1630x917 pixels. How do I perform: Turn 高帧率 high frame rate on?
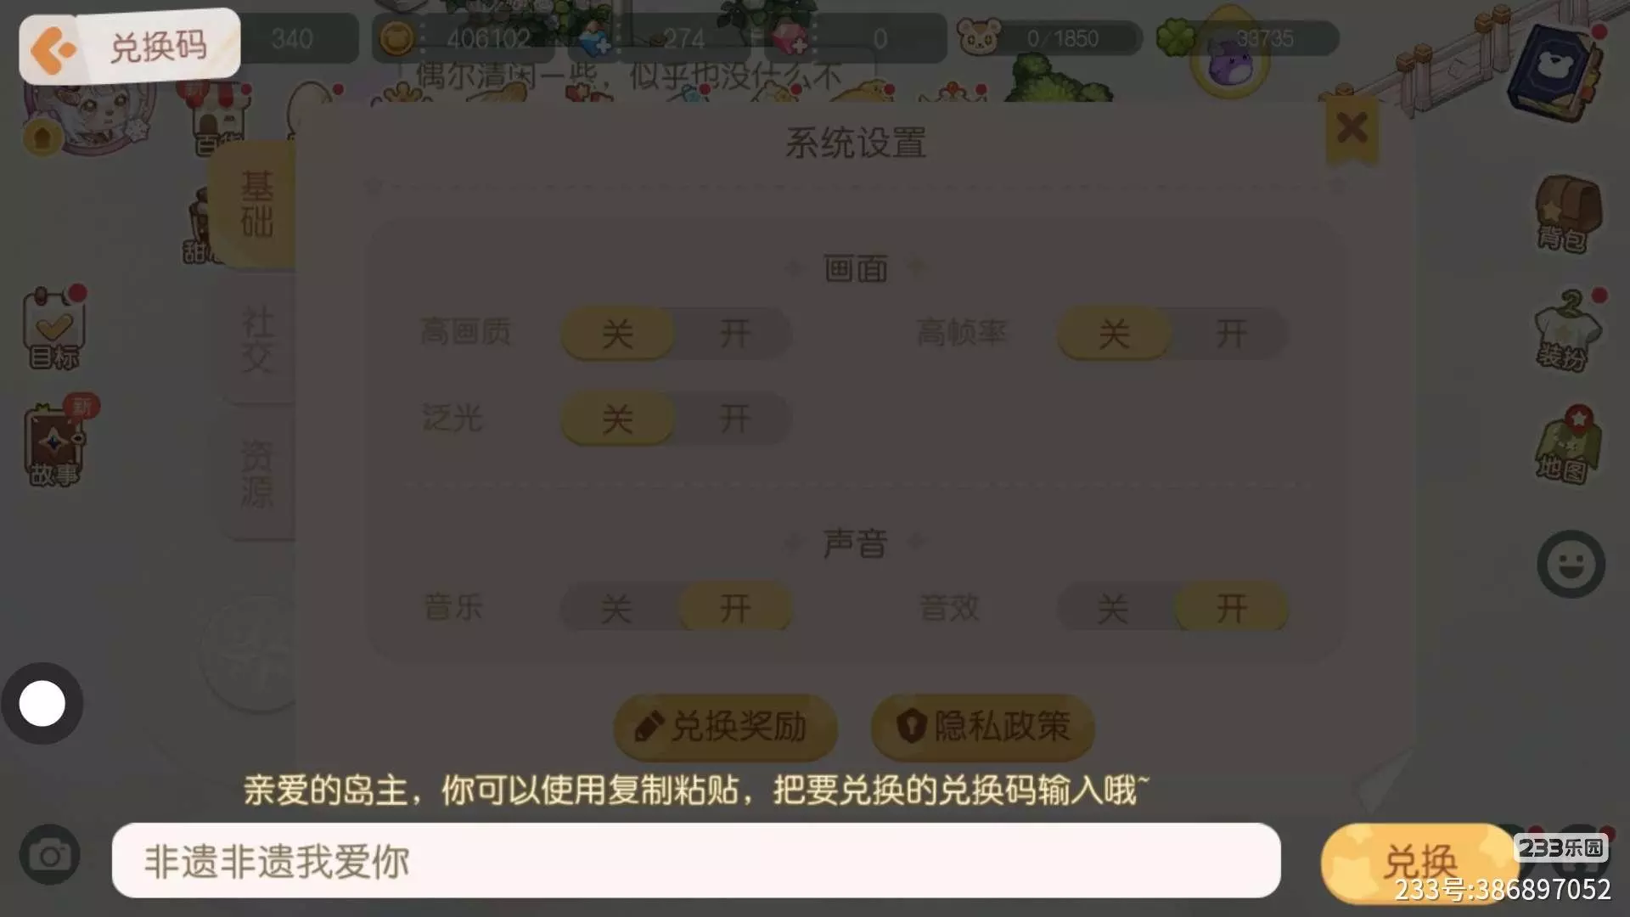[x=1230, y=333]
